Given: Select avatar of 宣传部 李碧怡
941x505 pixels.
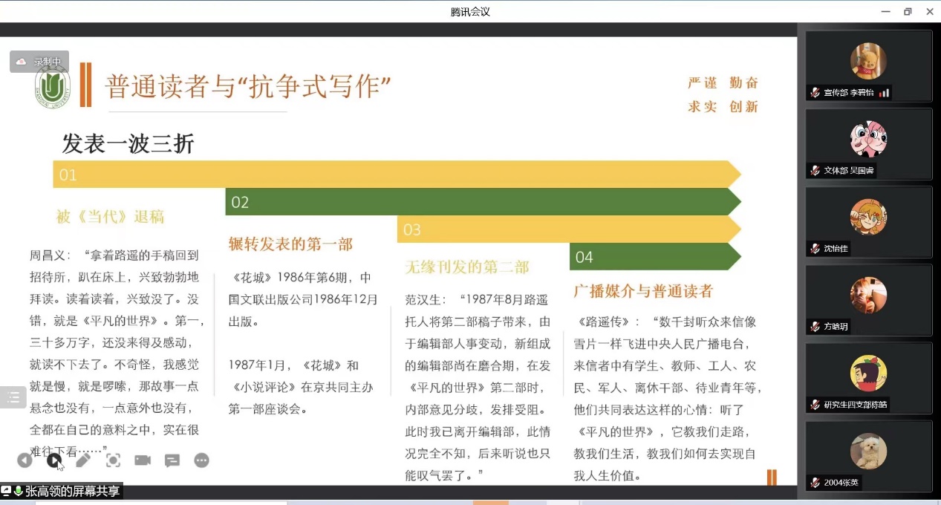Looking at the screenshot, I should (x=868, y=61).
